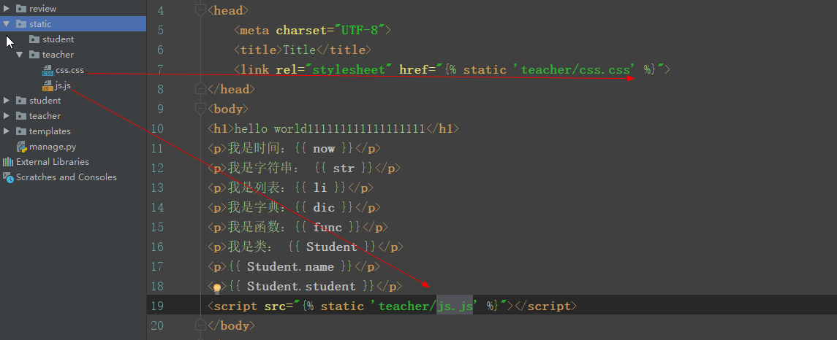Select the js.js file icon

(x=48, y=86)
